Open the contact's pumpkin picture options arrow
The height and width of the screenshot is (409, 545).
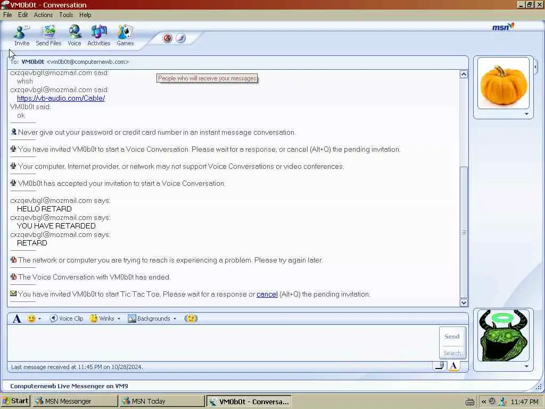pos(526,114)
